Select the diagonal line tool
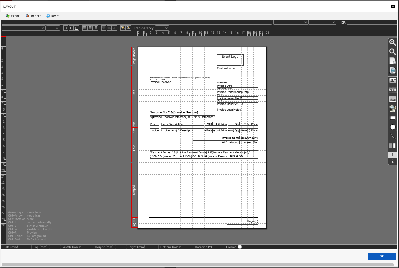This screenshot has width=399, height=268. click(392, 136)
